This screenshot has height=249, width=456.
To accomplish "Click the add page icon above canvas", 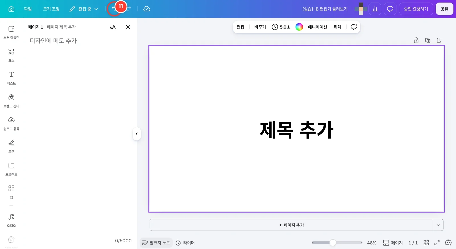I will [439, 40].
